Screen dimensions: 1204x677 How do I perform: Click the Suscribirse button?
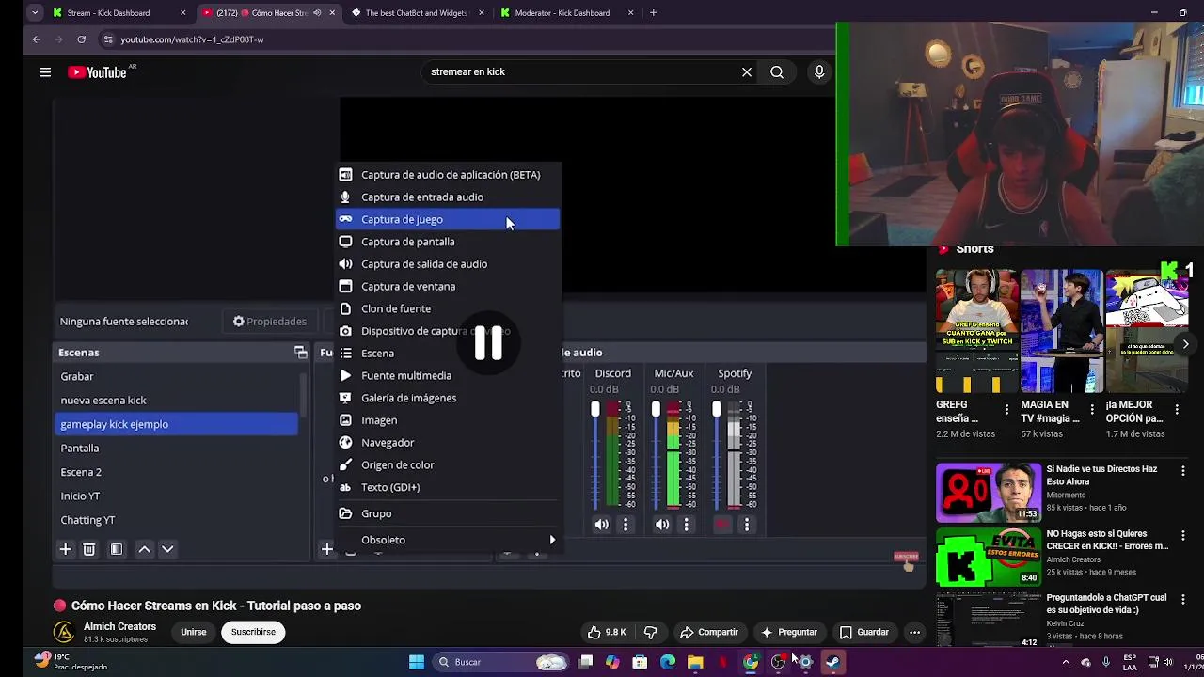[x=253, y=632]
